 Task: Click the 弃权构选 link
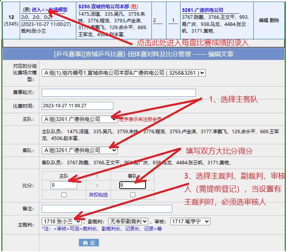tap(98, 195)
